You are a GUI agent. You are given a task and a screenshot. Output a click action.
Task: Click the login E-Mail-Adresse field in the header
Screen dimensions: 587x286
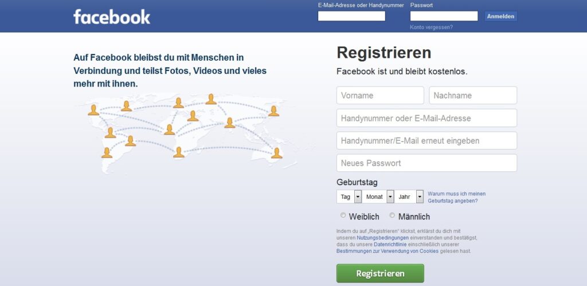[351, 16]
